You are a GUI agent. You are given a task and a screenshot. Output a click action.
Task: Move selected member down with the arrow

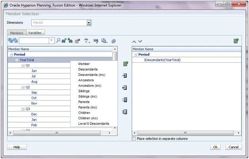click(x=140, y=42)
